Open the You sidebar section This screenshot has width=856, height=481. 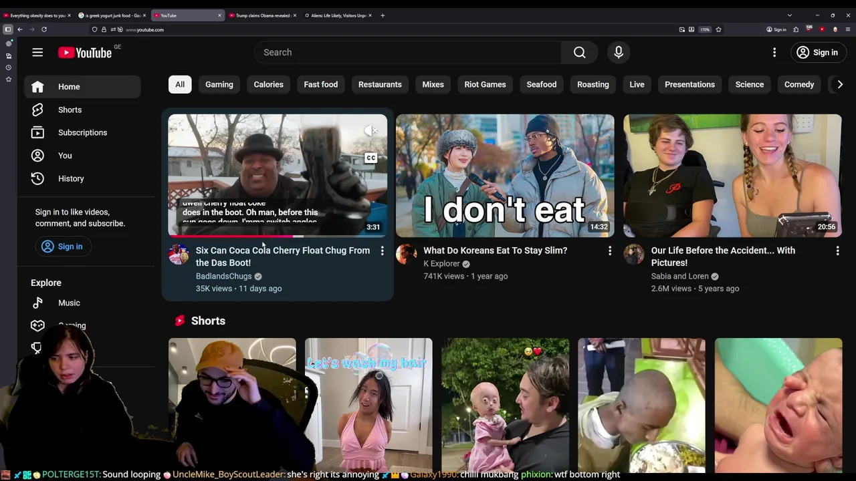83,156
